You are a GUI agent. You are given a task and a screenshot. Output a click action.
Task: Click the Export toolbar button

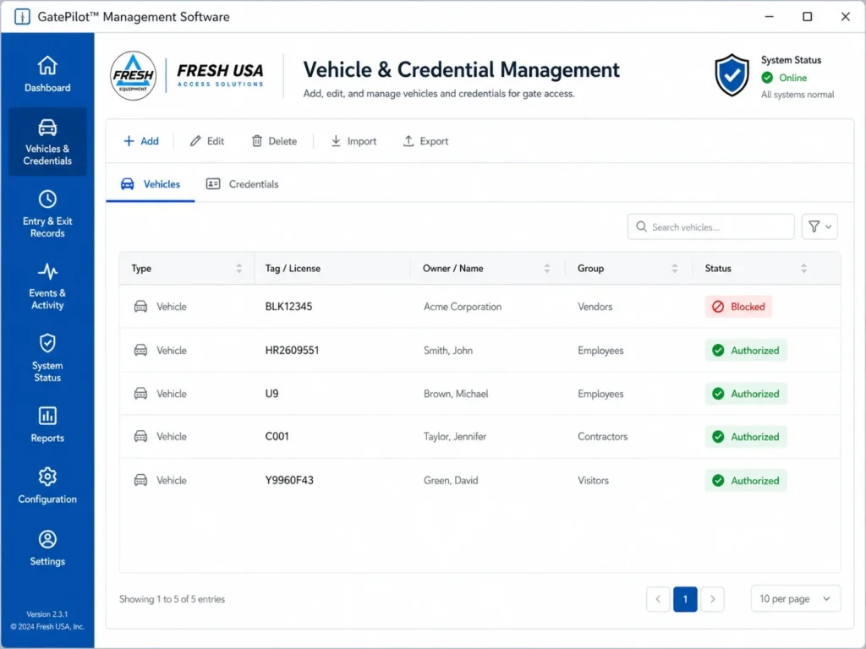[x=426, y=141]
